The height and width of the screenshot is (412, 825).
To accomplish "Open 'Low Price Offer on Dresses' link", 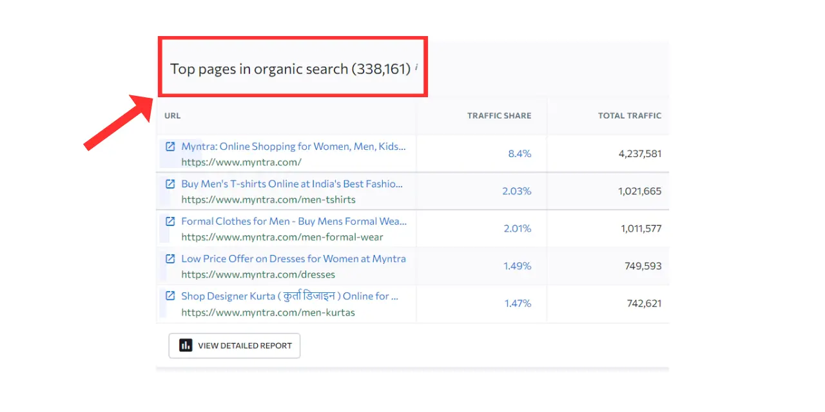I will tap(293, 259).
